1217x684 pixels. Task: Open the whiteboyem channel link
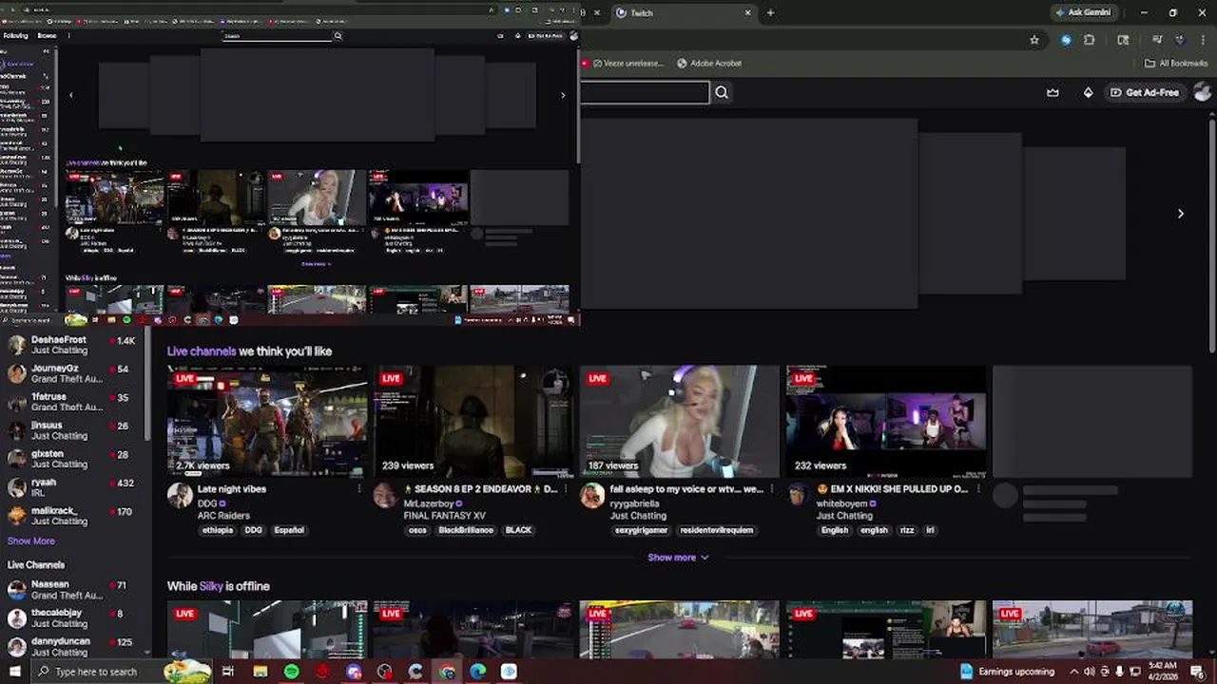(842, 503)
